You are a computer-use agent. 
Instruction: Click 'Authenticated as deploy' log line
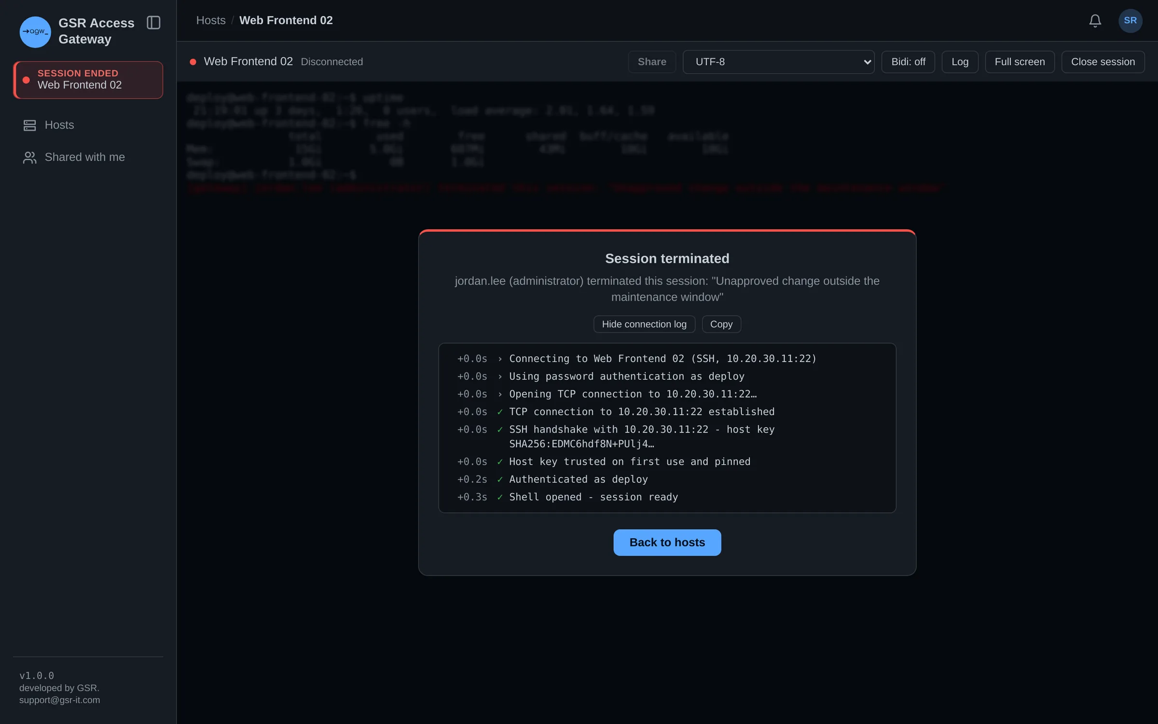point(579,479)
